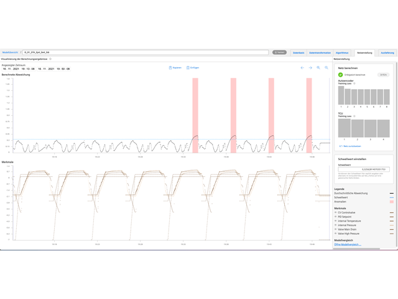
Task: Click bar 8 of Autoencoder Training Loss
Action: point(387,97)
